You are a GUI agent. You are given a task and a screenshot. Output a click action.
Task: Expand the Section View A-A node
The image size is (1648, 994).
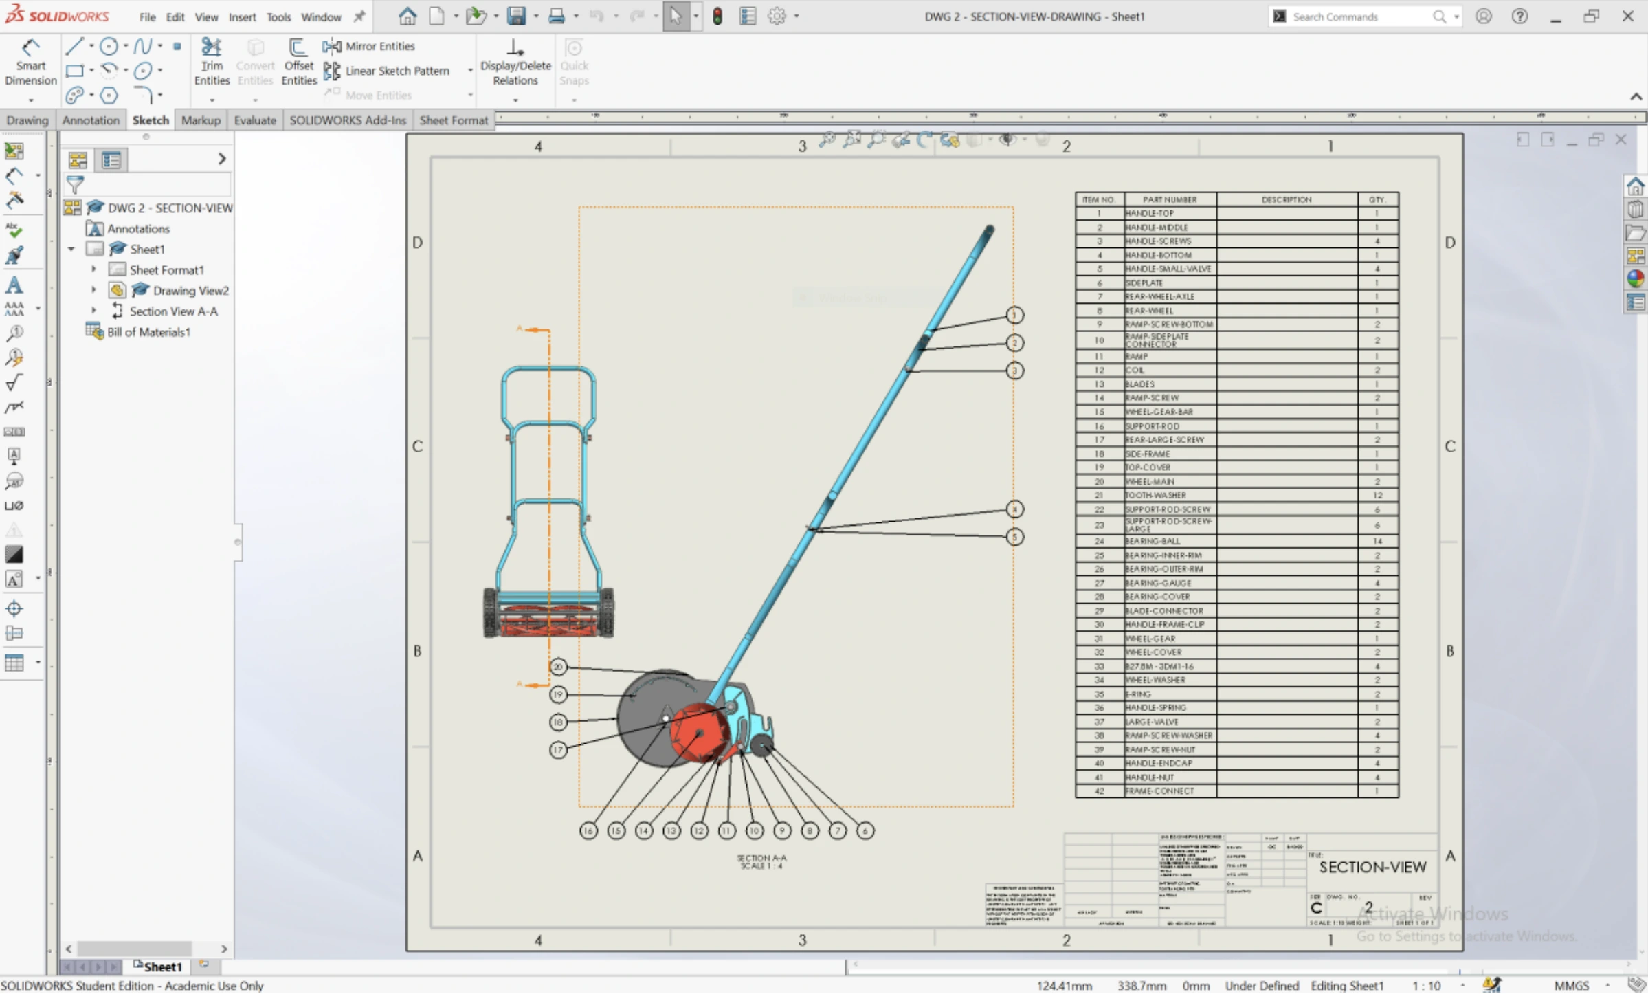pos(93,311)
